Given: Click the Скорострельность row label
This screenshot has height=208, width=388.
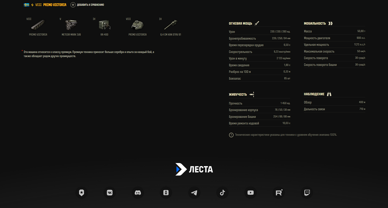Looking at the screenshot, I should coord(241,52).
